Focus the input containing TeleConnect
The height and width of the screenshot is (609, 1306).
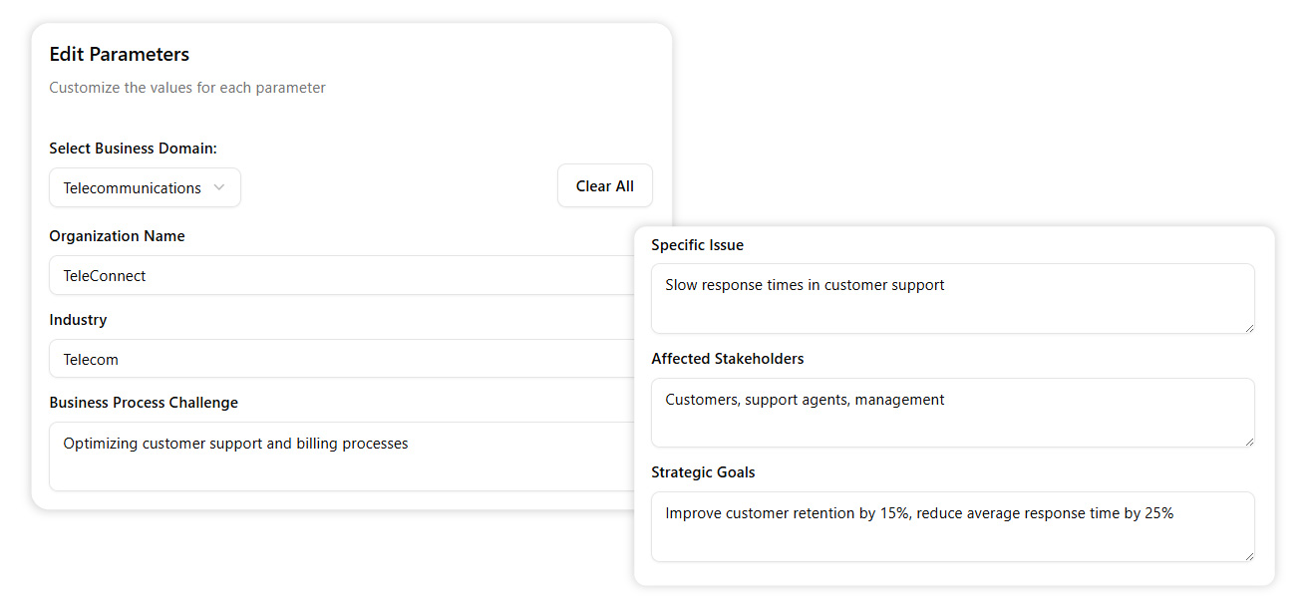coord(339,276)
